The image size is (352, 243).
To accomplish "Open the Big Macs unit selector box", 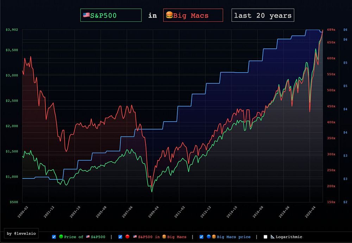I will pyautogui.click(x=193, y=15).
